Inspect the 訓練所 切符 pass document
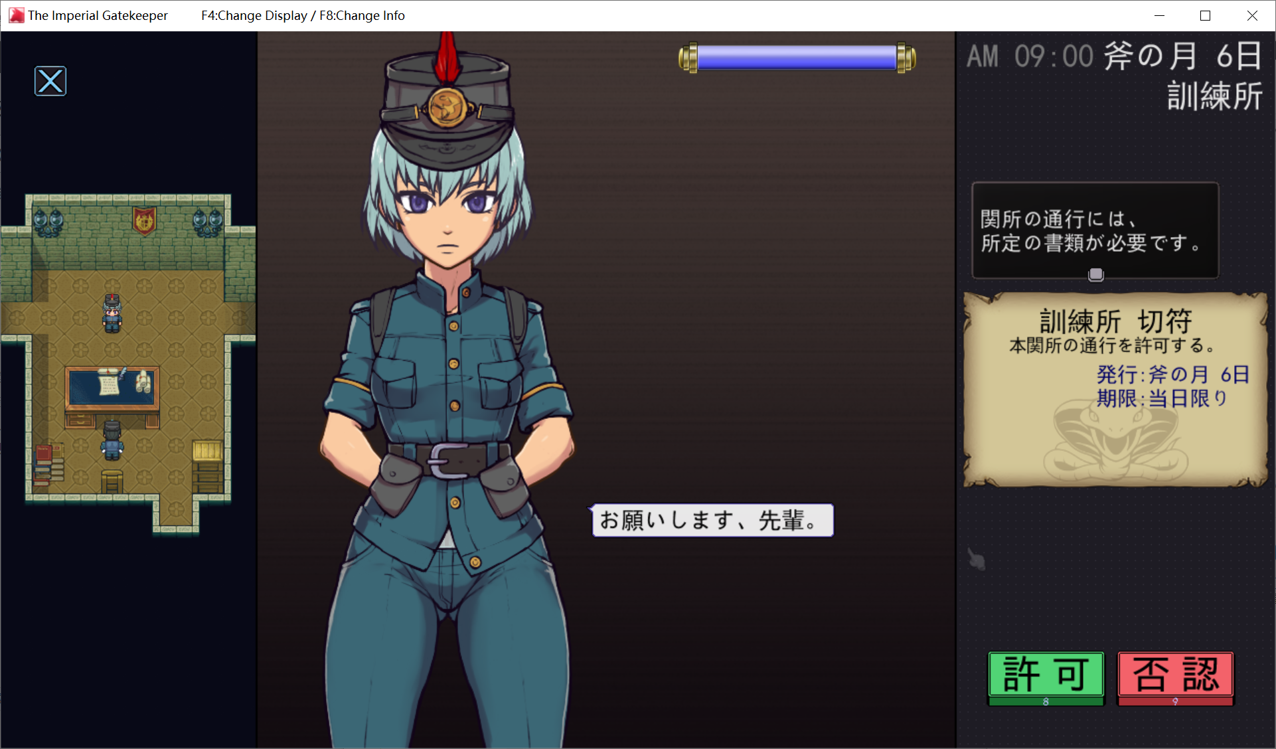The width and height of the screenshot is (1276, 749). (1115, 390)
